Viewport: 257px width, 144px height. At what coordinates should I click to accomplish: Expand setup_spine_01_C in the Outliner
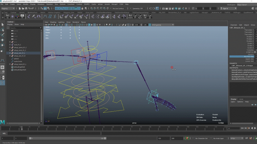[x=10, y=48]
